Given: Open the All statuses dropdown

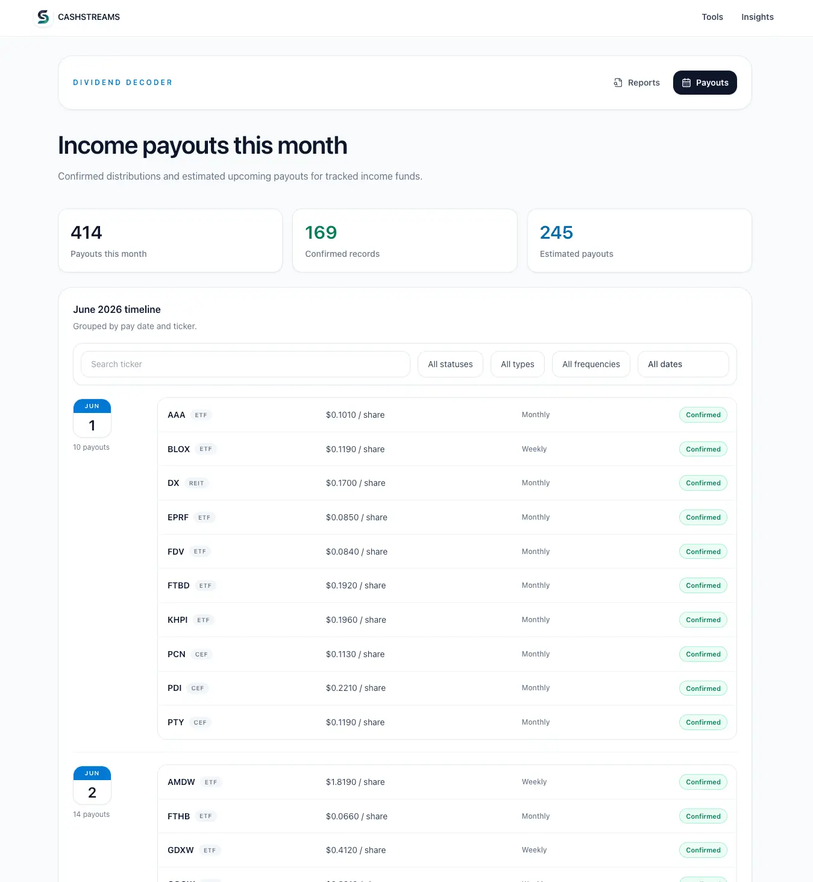Looking at the screenshot, I should 450,364.
